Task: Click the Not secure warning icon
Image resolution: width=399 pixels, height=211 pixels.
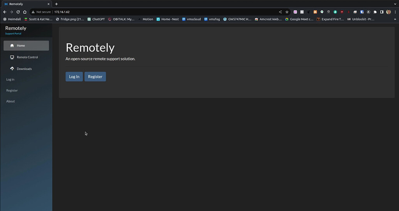Action: point(33,12)
